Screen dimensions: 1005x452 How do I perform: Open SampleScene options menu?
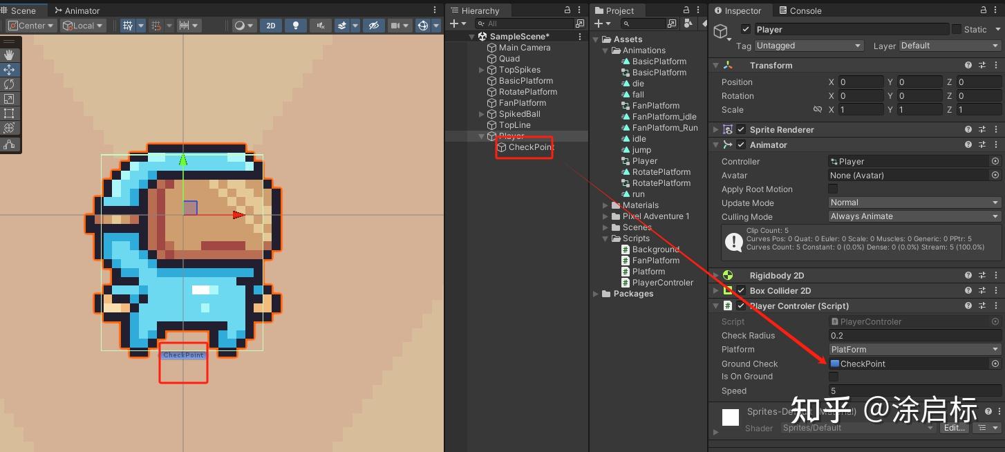(x=581, y=36)
